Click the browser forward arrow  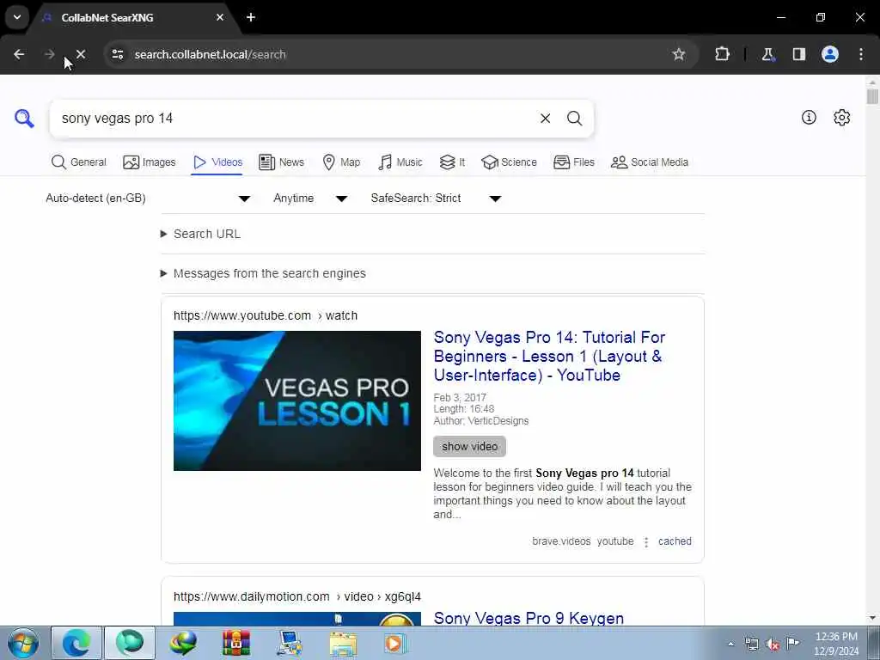49,54
